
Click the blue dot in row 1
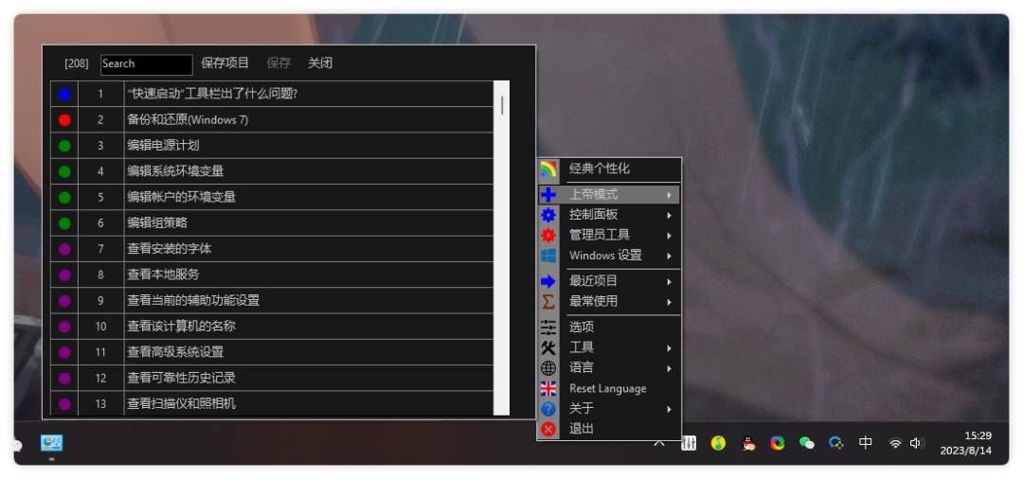pos(64,94)
